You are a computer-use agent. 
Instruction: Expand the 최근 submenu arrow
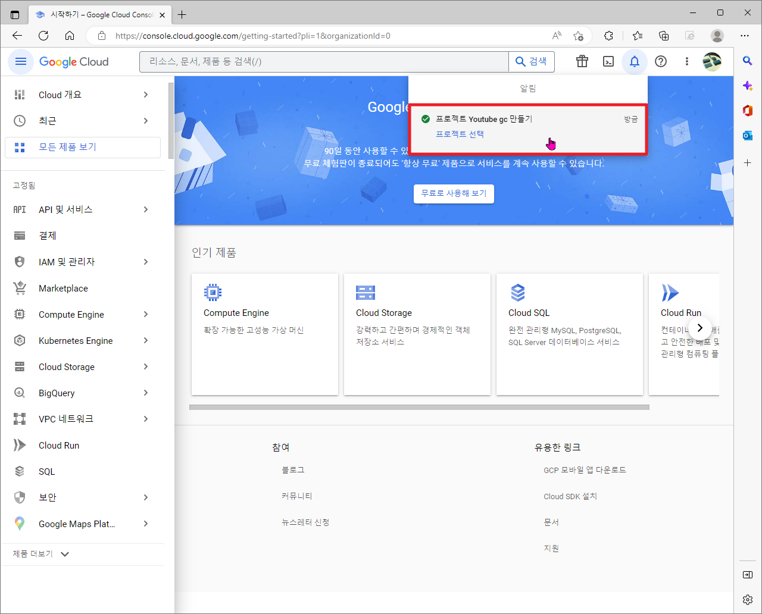click(x=146, y=121)
